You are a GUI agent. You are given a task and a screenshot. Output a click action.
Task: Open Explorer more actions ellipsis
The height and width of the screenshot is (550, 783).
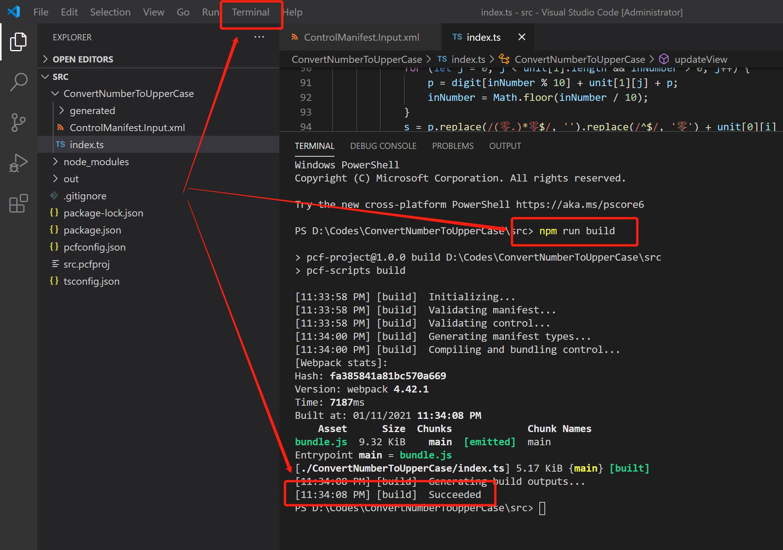click(259, 37)
